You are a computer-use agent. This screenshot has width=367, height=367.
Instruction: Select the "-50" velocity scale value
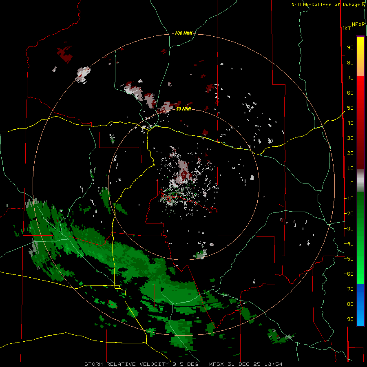click(x=349, y=259)
